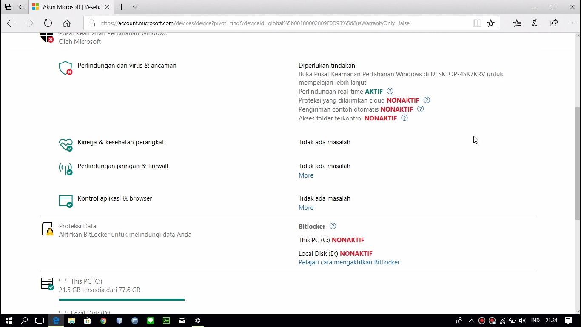Click the This PC (C:) storage usage bar
Screen dimensions: 581x327
coord(122,300)
